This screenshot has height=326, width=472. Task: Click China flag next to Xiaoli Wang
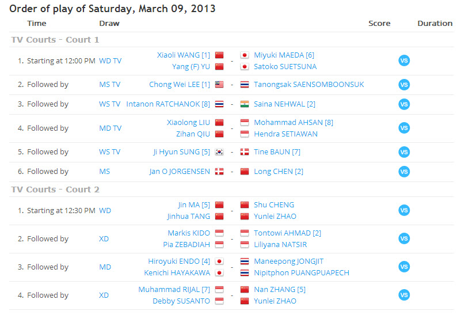coord(219,55)
